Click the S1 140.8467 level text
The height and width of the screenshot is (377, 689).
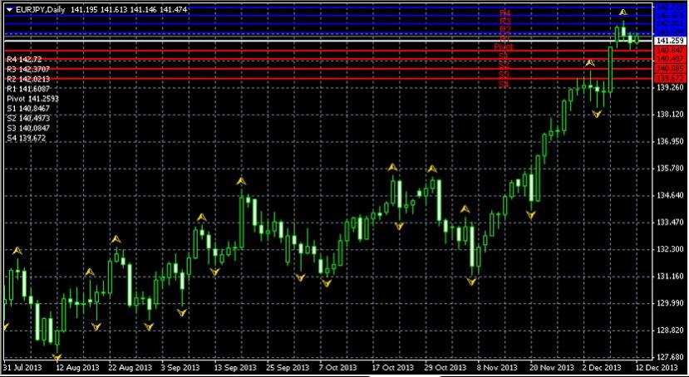(x=28, y=108)
